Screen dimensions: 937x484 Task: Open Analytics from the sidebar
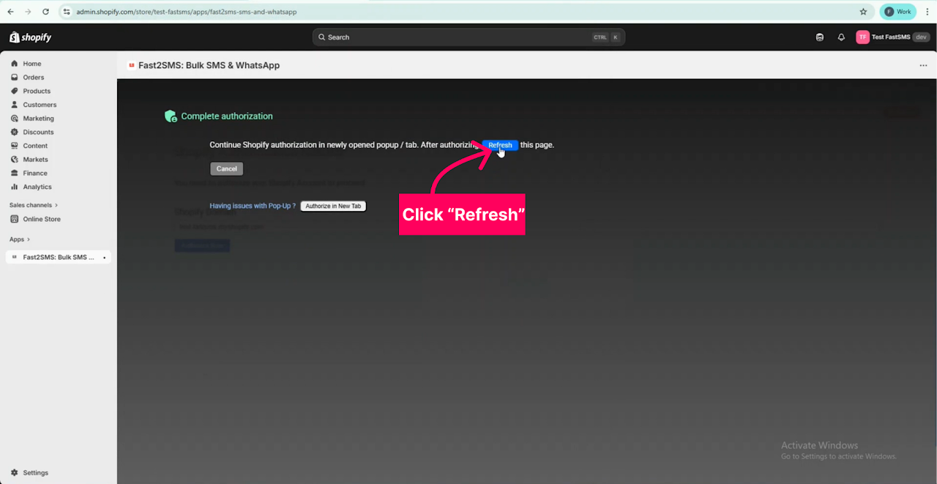[37, 187]
